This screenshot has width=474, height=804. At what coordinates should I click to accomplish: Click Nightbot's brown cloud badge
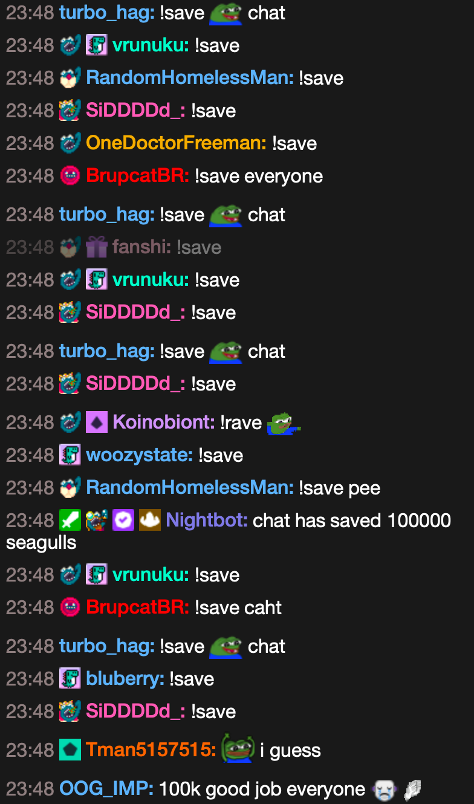coord(150,520)
